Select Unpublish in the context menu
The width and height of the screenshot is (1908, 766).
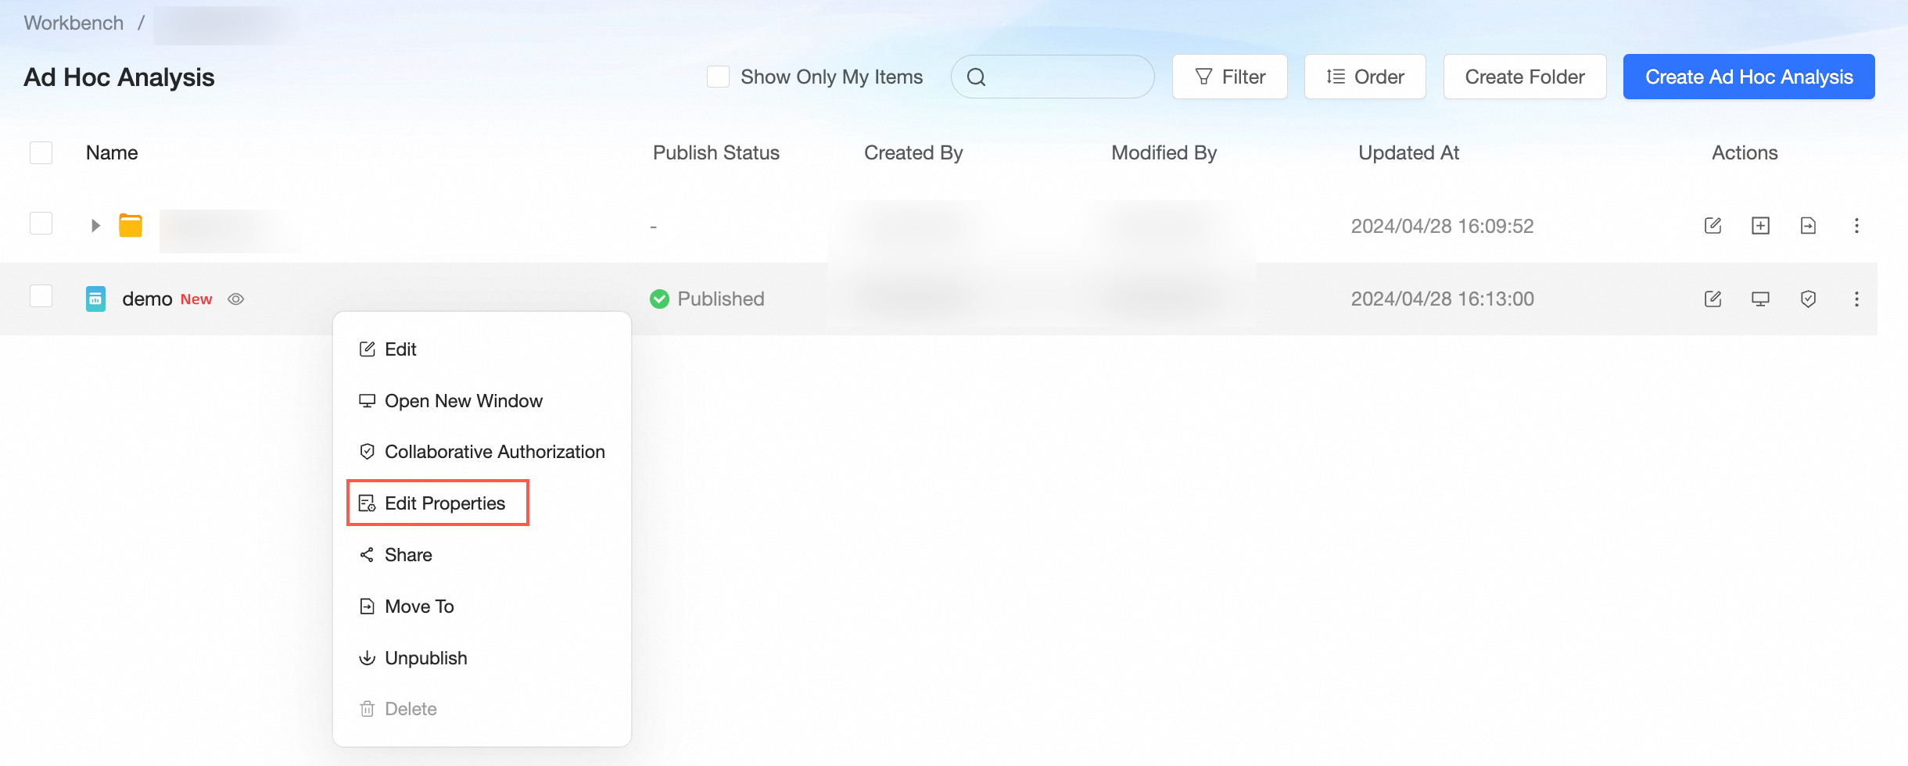(482, 658)
